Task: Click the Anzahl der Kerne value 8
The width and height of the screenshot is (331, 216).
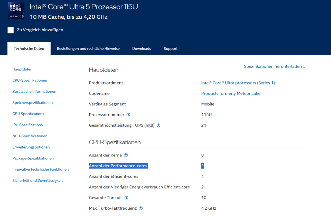Action: click(203, 155)
